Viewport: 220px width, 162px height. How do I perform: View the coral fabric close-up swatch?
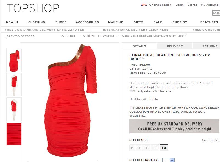tap(14, 134)
